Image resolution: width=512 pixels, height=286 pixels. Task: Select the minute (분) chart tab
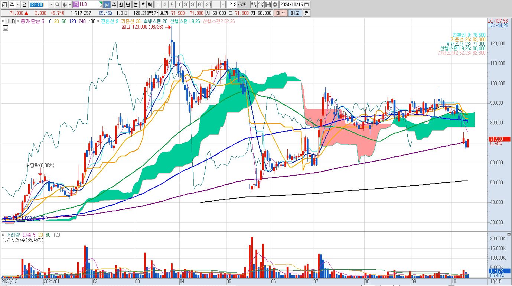point(135,4)
